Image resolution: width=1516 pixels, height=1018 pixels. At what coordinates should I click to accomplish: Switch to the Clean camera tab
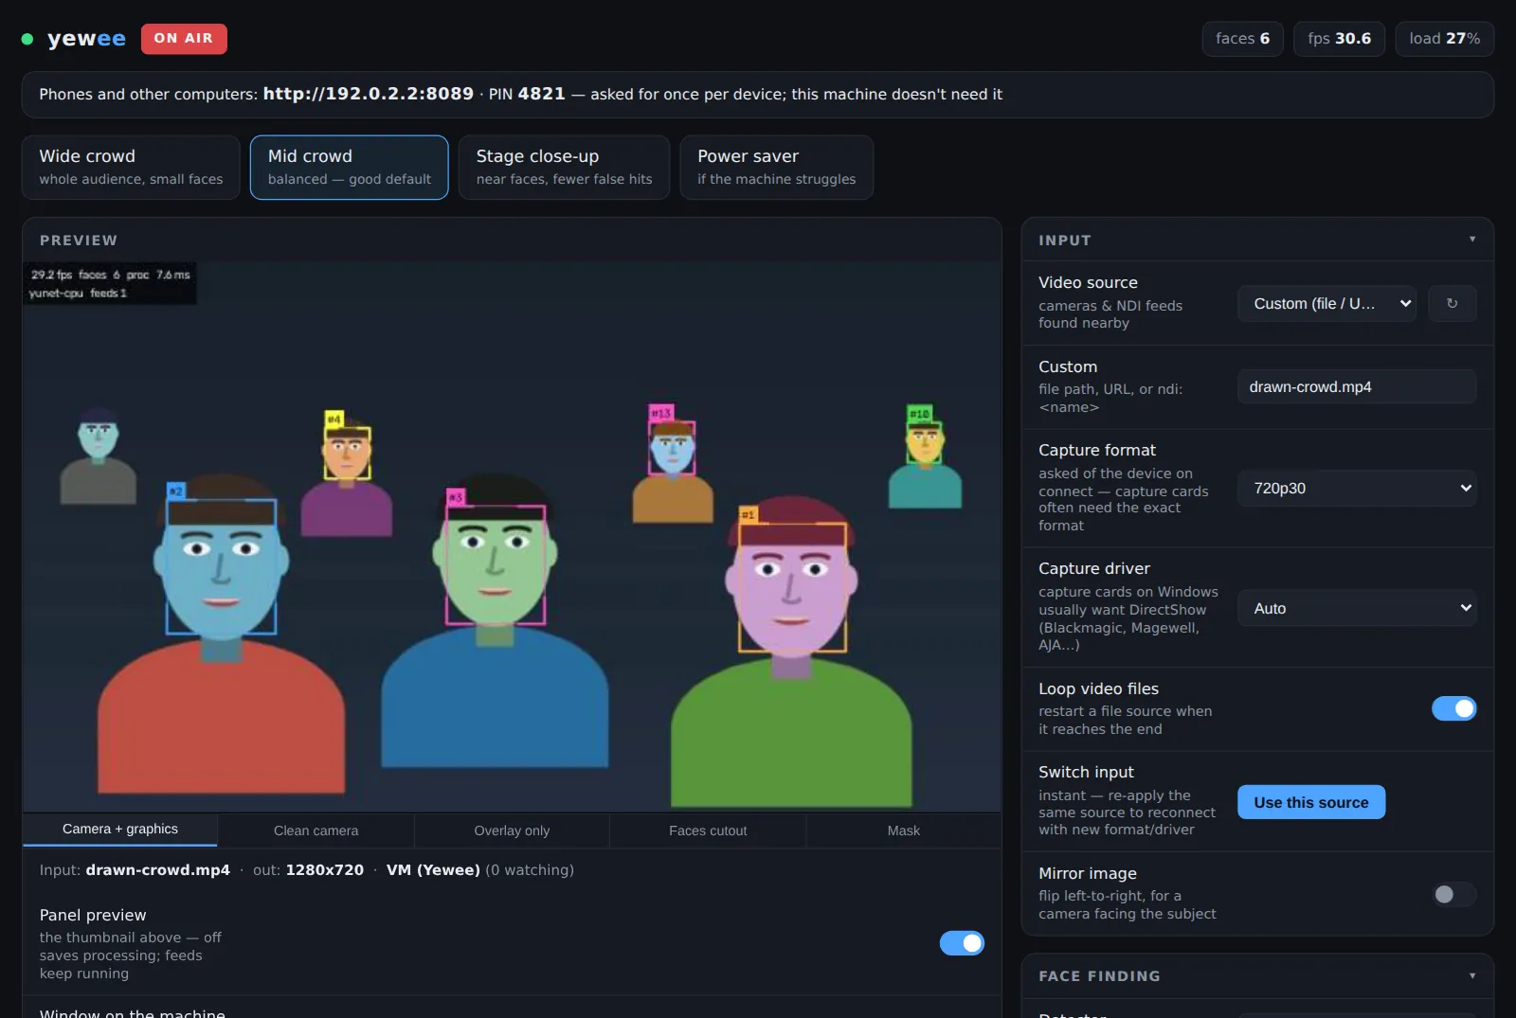click(316, 830)
